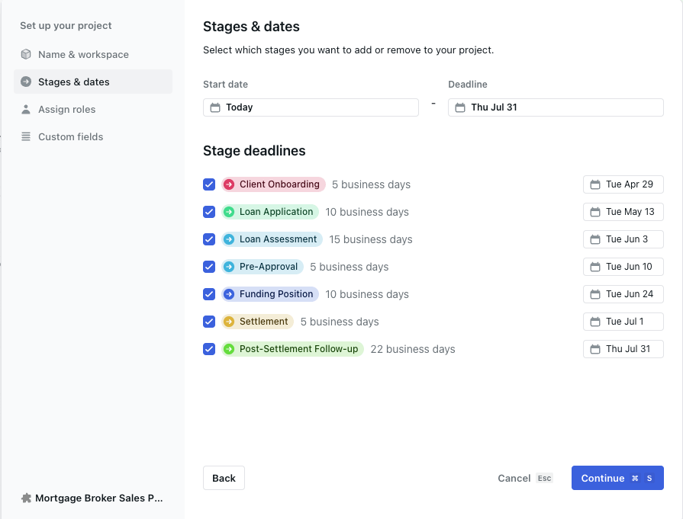Disable the Post-Settlement Follow-up checkbox
The image size is (683, 519).
[x=209, y=349]
